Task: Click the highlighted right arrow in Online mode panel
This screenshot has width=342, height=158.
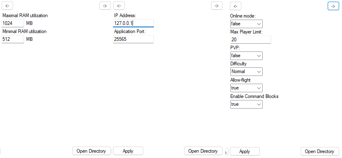Action: coord(333,6)
